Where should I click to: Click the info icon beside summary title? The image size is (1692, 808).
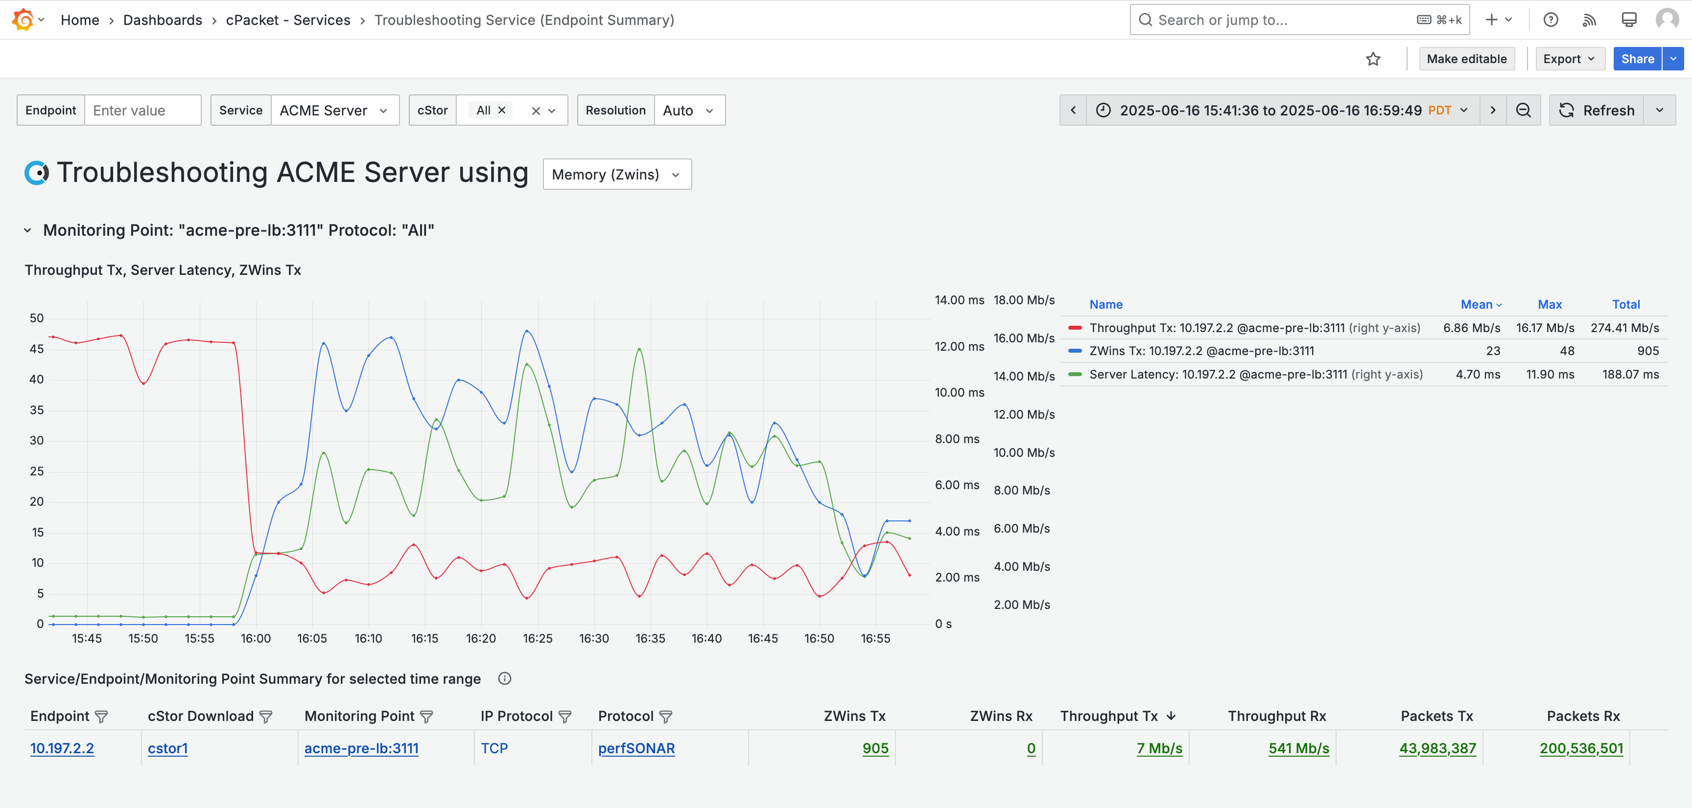pyautogui.click(x=504, y=679)
